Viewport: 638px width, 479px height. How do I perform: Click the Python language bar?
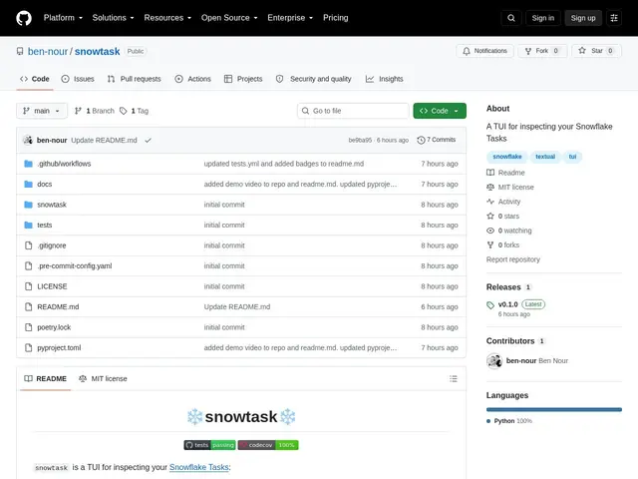(x=554, y=410)
